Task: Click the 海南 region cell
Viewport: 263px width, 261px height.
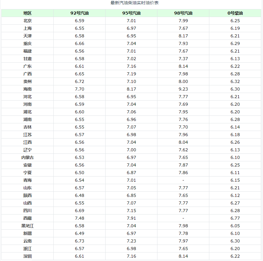Action: [x=28, y=89]
